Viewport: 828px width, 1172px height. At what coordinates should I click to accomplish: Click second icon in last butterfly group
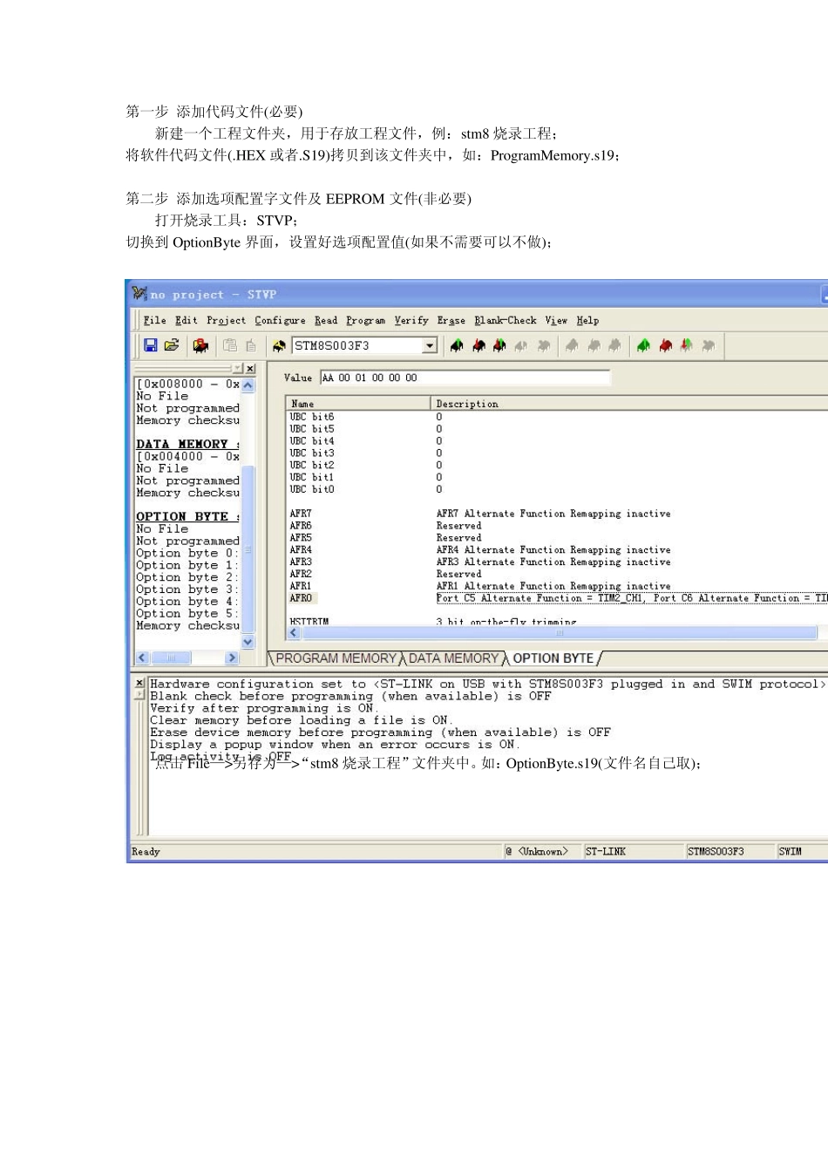tap(666, 345)
